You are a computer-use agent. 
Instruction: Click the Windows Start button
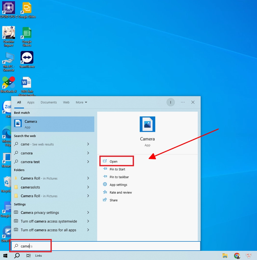coord(5,255)
